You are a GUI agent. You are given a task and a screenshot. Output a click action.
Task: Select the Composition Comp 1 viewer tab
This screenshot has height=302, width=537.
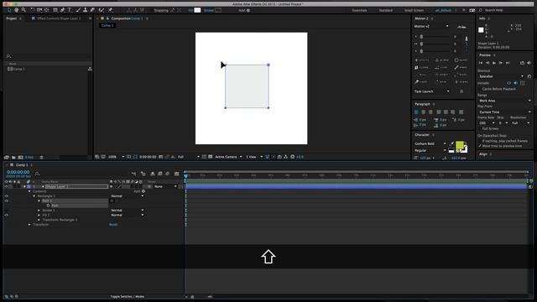point(127,18)
